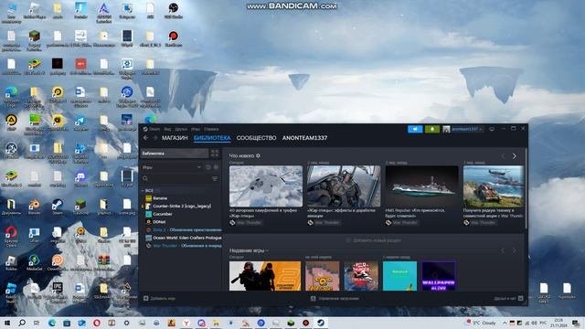
Task: Select the Steam desktop shortcut
Action: [x=57, y=207]
